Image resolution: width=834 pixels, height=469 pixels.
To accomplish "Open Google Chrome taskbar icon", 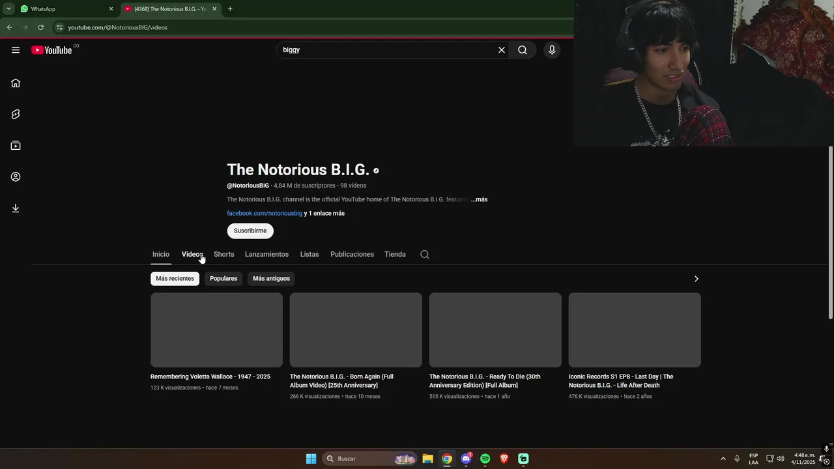I will pyautogui.click(x=447, y=459).
